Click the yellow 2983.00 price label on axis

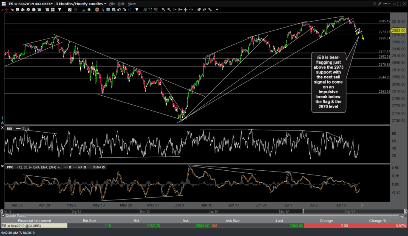pyautogui.click(x=399, y=31)
